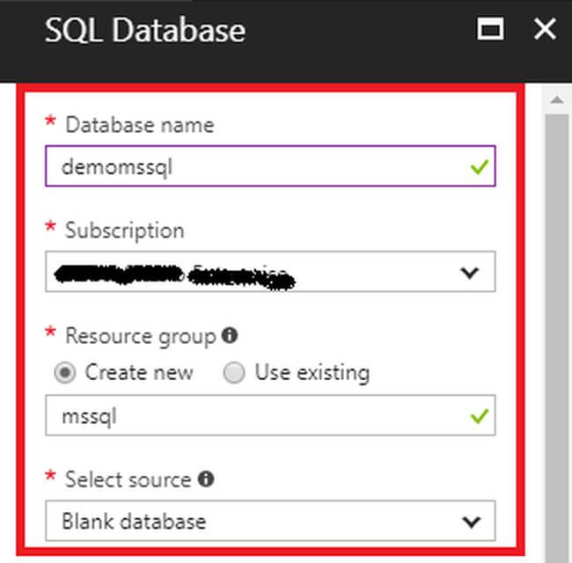Click the Select source chevron arrow

click(471, 522)
